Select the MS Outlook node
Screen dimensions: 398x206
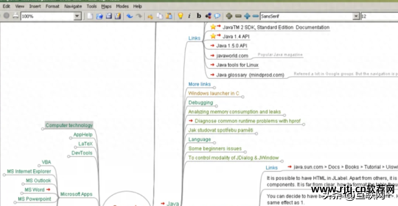click(38, 180)
